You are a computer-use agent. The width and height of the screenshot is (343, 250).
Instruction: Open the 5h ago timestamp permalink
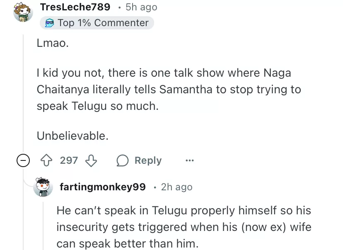pyautogui.click(x=141, y=7)
